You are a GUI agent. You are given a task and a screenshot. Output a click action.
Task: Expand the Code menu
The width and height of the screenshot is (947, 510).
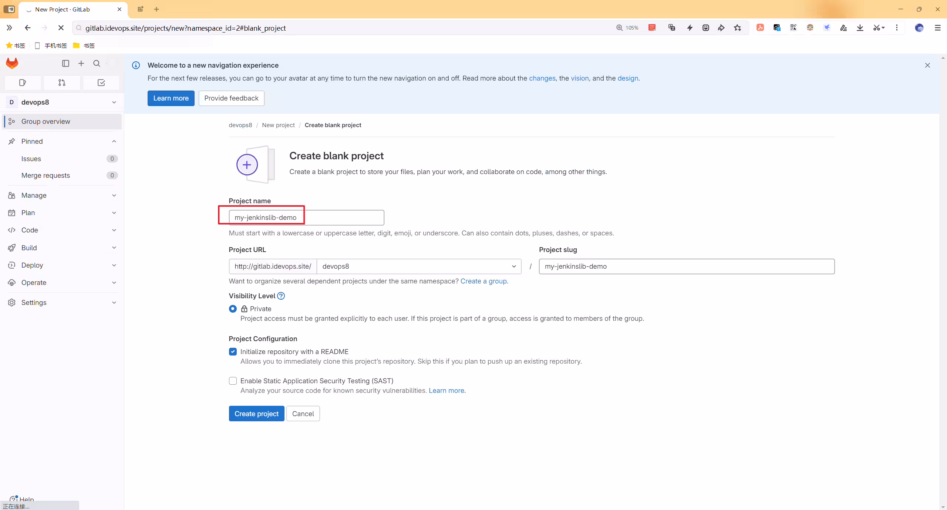coord(62,230)
